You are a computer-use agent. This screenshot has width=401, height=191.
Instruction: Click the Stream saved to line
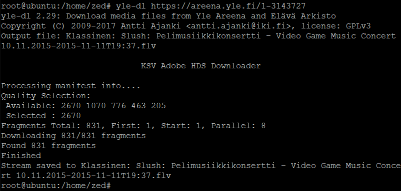tap(200, 171)
